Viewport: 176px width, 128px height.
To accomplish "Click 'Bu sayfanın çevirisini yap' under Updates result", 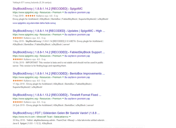I will click(x=77, y=35).
